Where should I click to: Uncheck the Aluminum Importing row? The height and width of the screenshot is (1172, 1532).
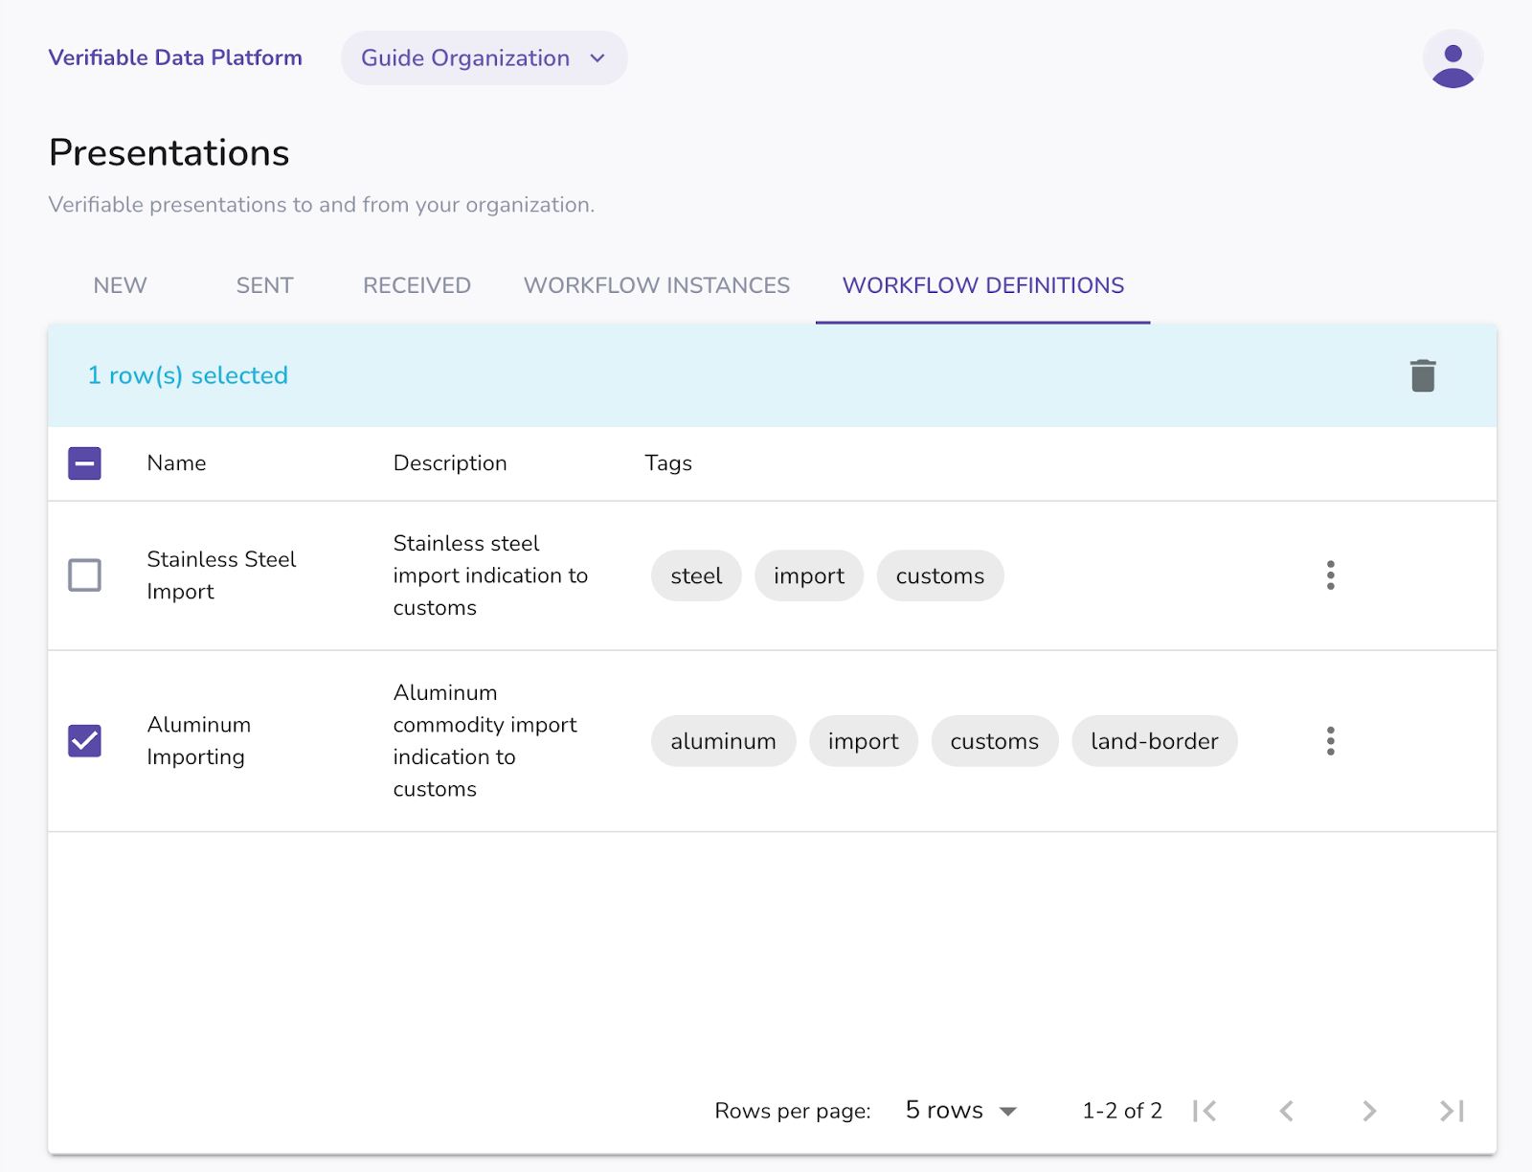(x=84, y=741)
